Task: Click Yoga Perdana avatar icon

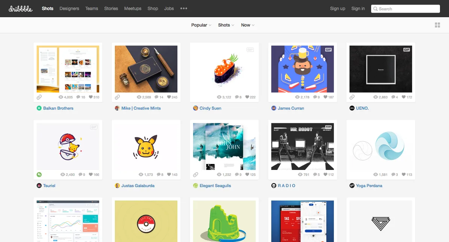Action: 352,186
